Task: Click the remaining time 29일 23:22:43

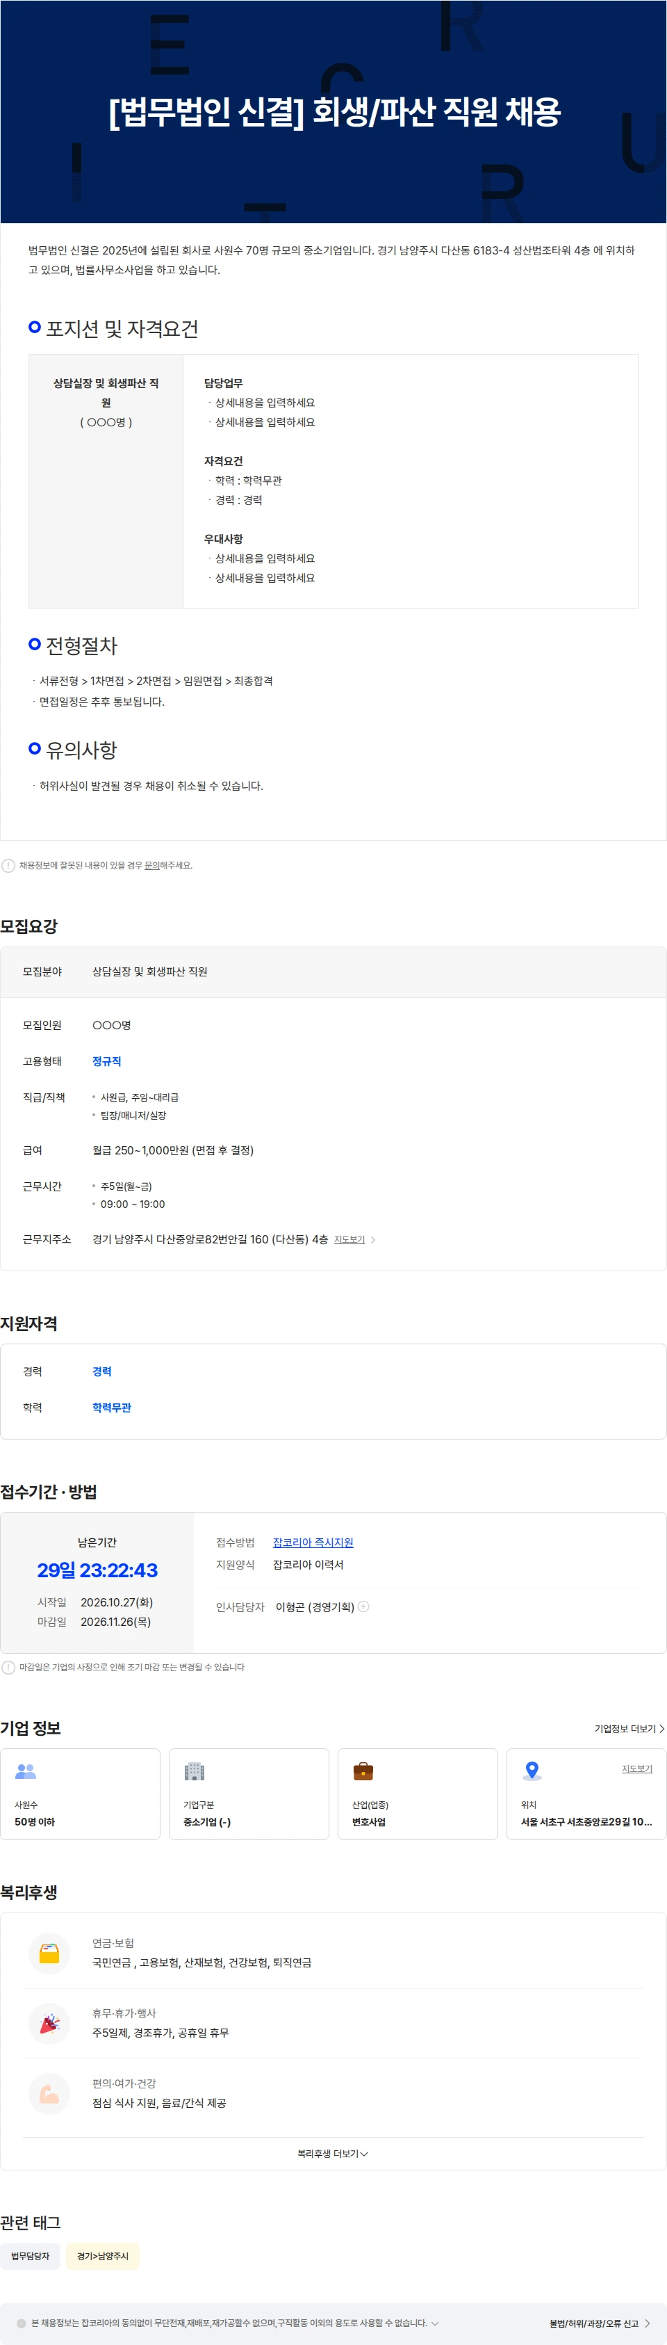Action: pos(97,1570)
